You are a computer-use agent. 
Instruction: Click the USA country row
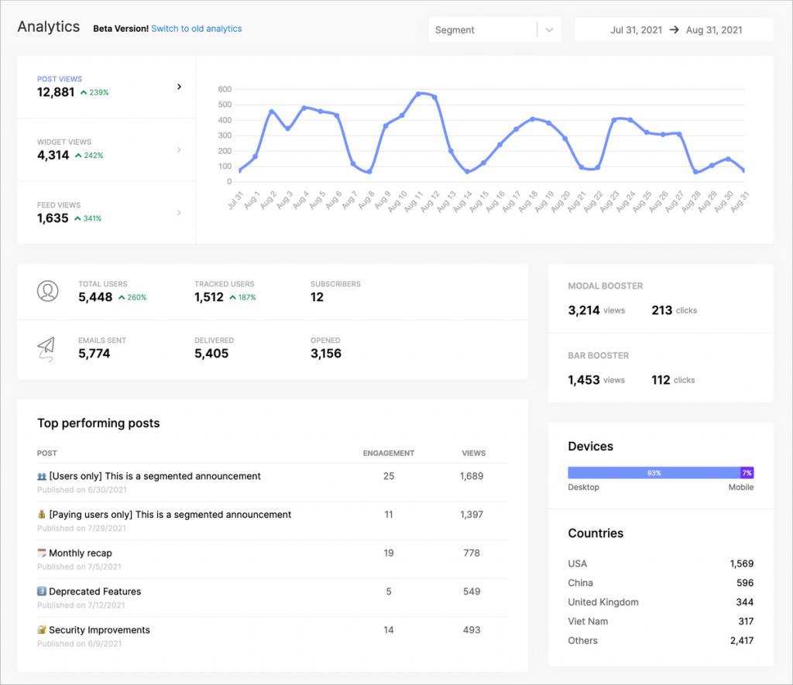pos(661,563)
